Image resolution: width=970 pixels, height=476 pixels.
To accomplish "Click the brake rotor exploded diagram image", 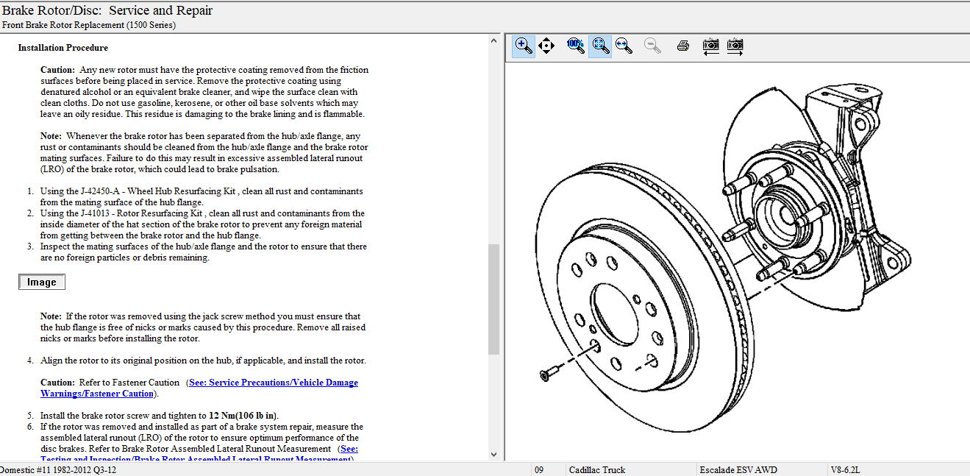I will pos(724,243).
